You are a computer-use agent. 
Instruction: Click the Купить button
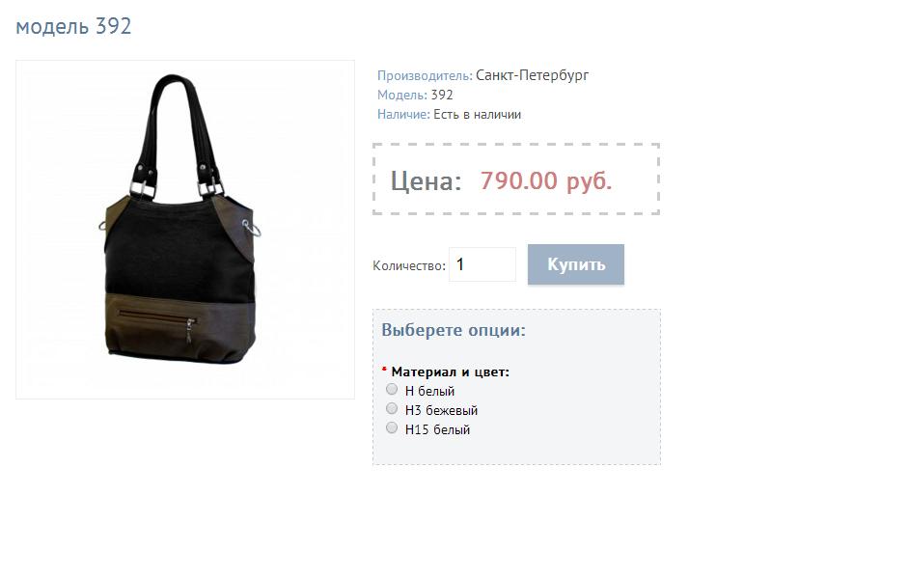(576, 264)
